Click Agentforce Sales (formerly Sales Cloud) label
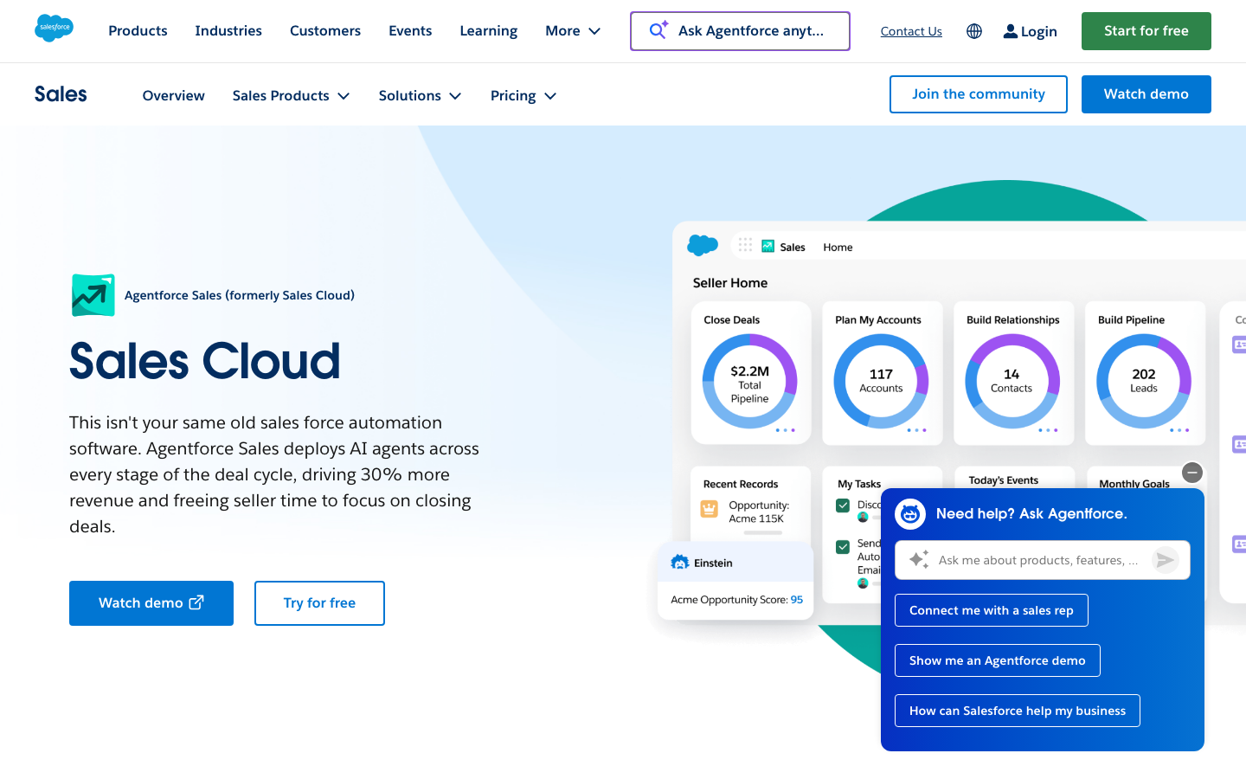 tap(240, 295)
